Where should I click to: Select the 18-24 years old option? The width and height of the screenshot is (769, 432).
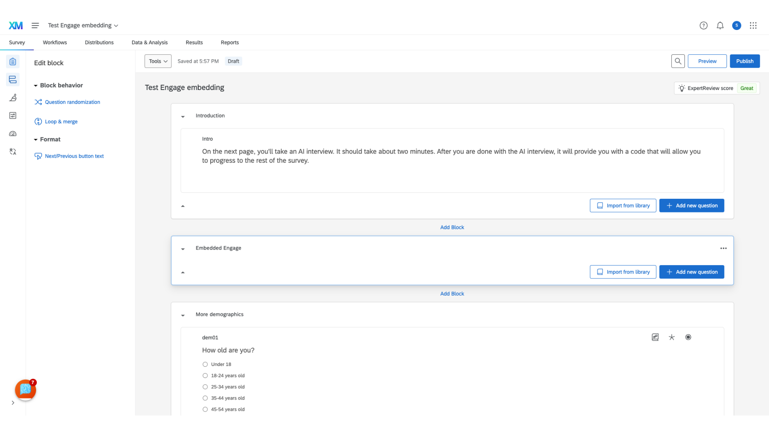(x=205, y=376)
